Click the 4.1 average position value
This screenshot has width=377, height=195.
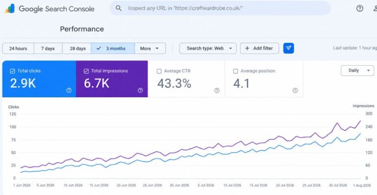pos(242,84)
